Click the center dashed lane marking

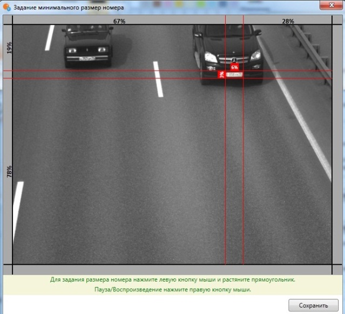pos(158,79)
